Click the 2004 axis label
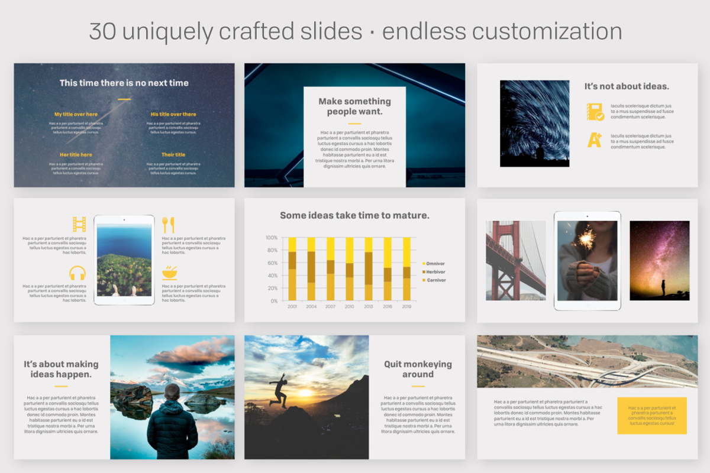This screenshot has width=710, height=473. point(311,307)
